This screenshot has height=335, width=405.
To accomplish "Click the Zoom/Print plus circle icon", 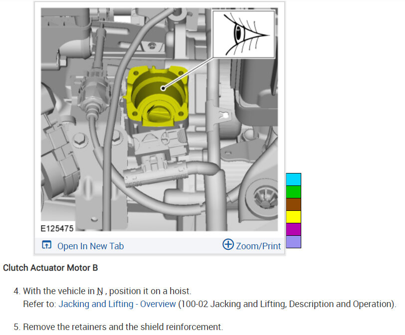I will [228, 244].
